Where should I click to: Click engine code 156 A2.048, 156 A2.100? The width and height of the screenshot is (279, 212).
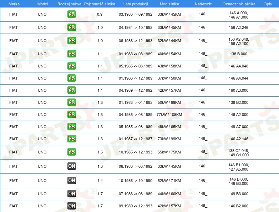238,41
